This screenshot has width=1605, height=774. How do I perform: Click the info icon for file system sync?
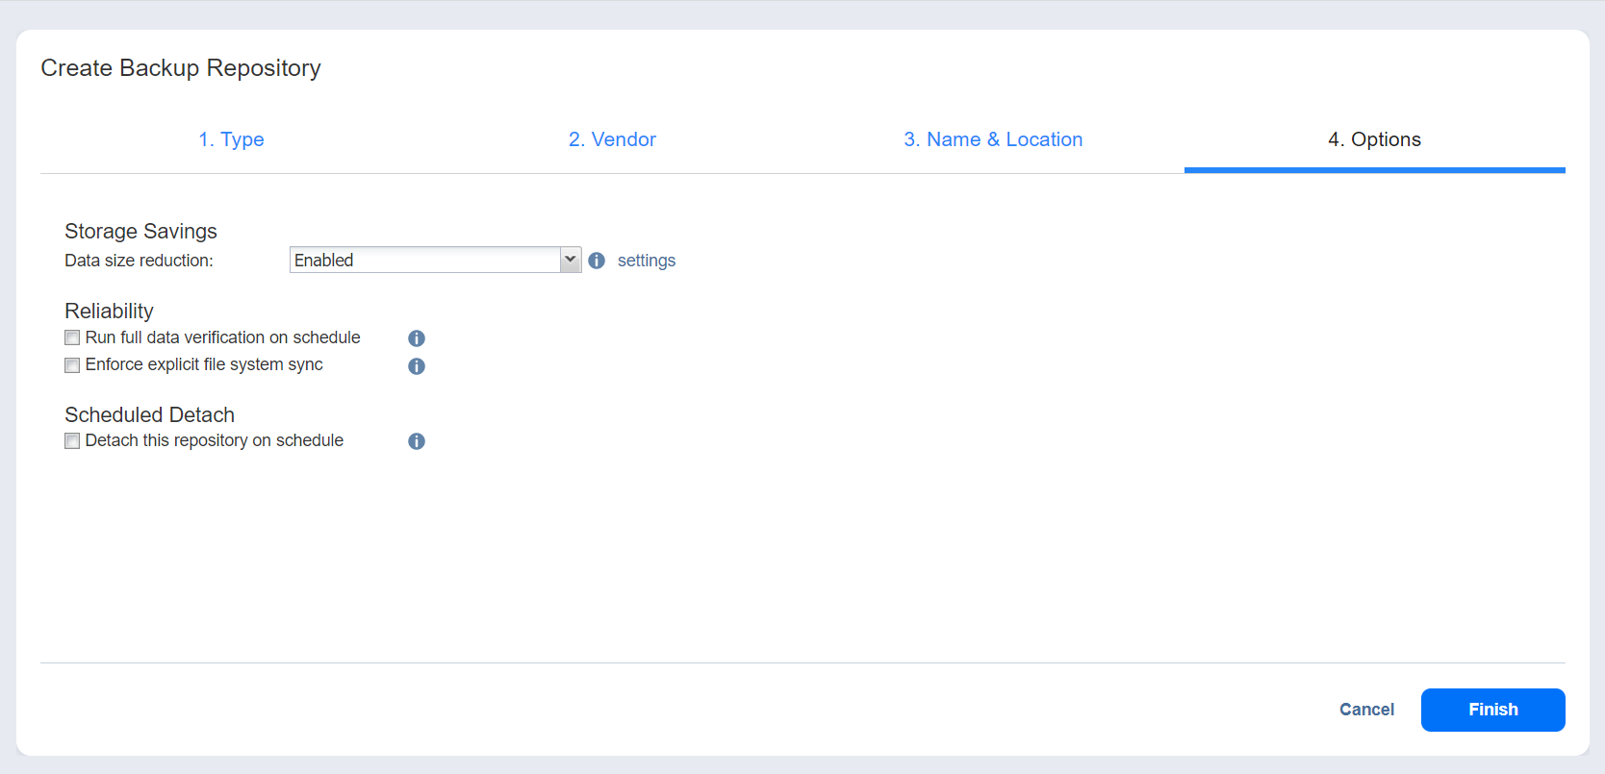pos(416,366)
